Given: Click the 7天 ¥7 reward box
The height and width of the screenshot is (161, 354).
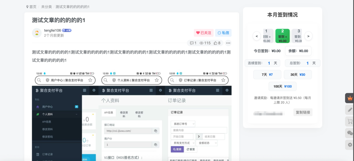Looking at the screenshot, I should click(x=267, y=74).
